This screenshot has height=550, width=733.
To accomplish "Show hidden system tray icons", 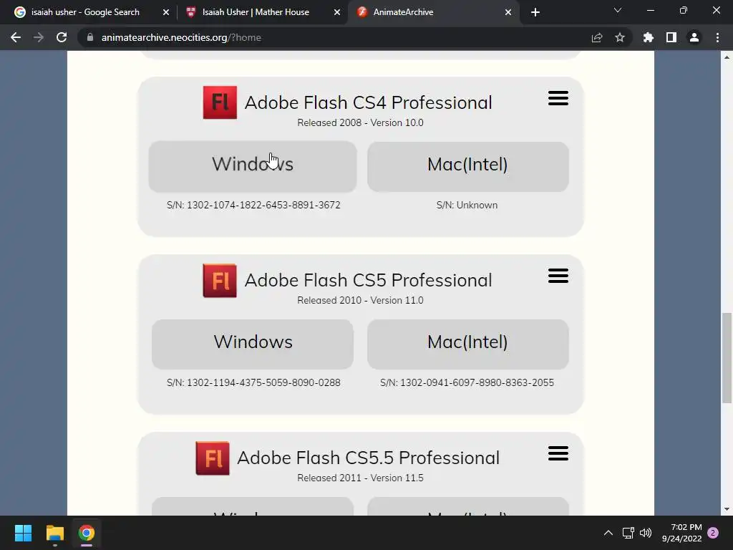I will pos(608,533).
